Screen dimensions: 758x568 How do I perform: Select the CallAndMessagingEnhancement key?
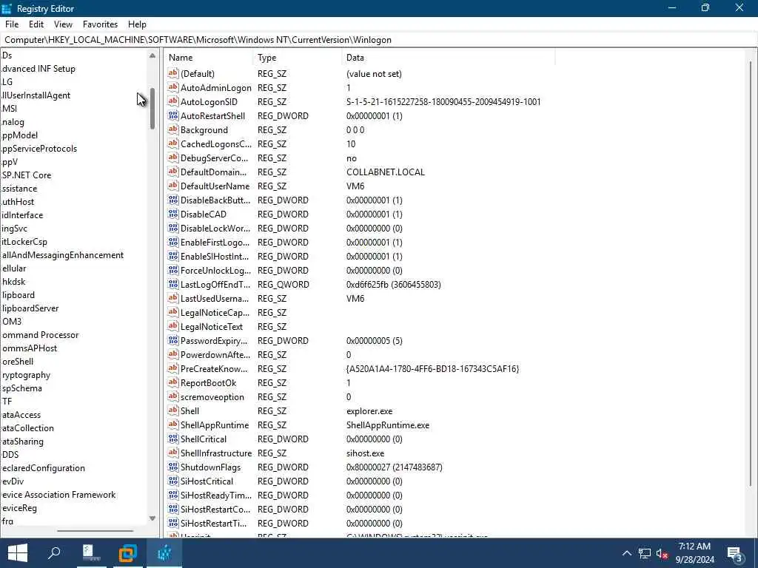(62, 255)
